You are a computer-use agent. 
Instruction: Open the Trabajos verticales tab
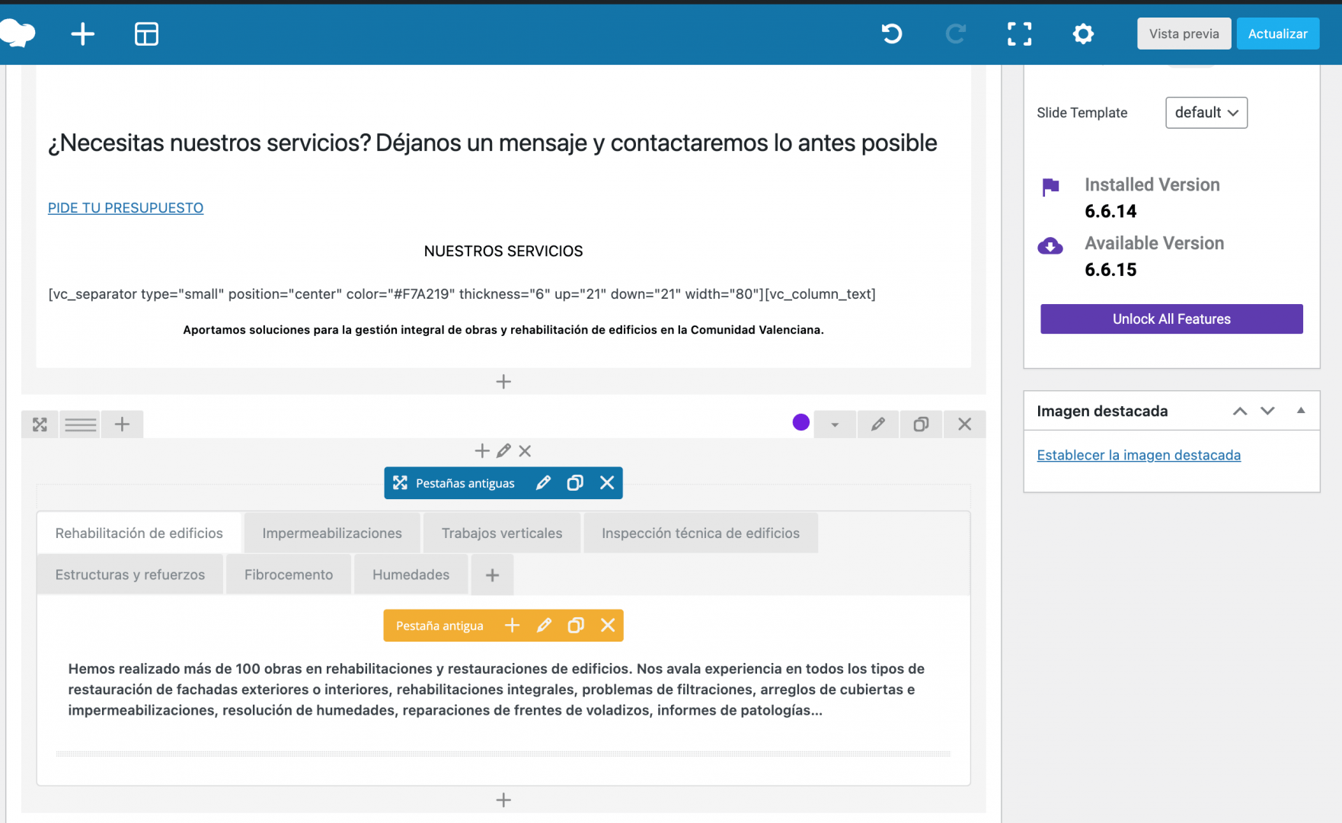(x=502, y=533)
